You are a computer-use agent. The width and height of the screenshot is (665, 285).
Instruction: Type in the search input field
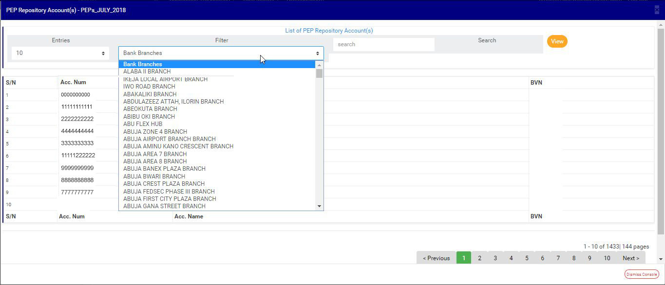383,44
